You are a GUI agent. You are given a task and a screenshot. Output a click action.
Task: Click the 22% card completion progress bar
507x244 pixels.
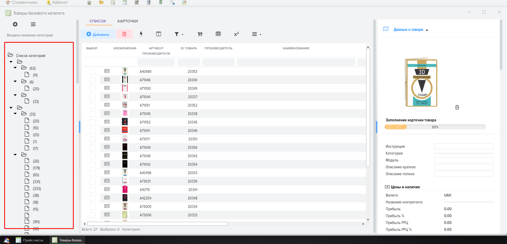(x=435, y=127)
